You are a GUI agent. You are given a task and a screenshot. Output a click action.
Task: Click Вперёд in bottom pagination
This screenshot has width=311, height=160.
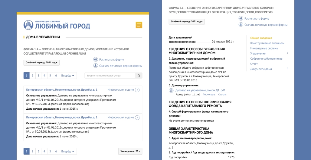[68, 151]
